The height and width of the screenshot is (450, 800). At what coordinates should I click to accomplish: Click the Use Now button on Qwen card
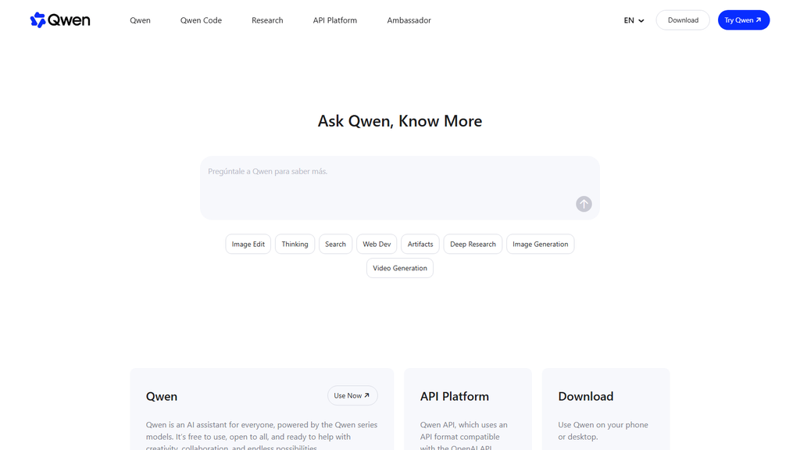pyautogui.click(x=352, y=395)
